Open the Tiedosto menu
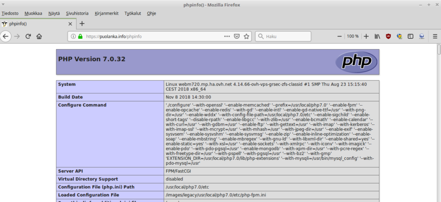 point(10,13)
